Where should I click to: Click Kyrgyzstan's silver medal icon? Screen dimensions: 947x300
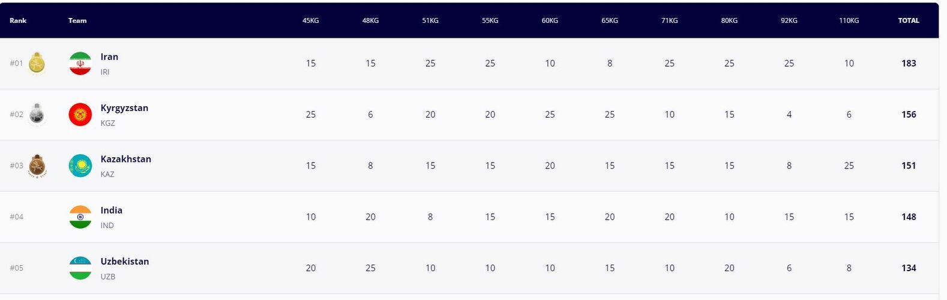click(37, 114)
